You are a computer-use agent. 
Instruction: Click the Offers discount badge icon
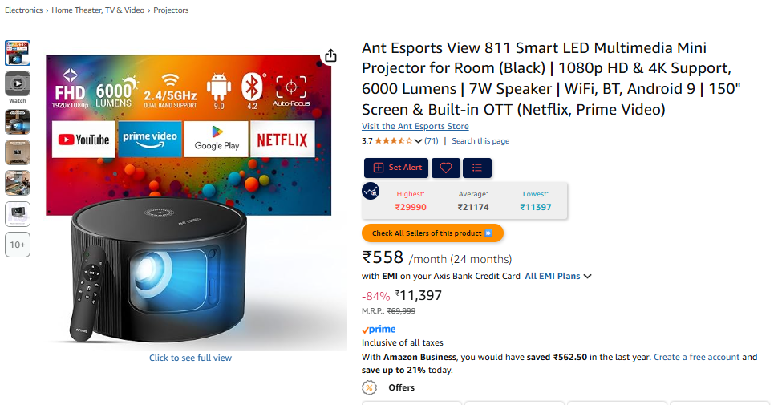click(x=369, y=387)
